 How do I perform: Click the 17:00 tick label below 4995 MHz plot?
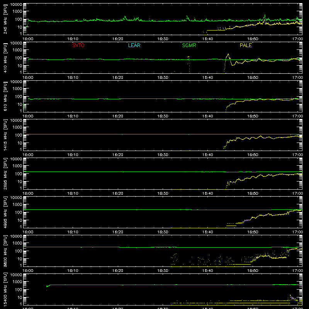[x=297, y=232]
